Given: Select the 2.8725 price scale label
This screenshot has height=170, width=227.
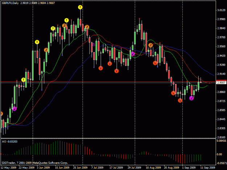Looking at the screenshot, I should coord(221,101).
